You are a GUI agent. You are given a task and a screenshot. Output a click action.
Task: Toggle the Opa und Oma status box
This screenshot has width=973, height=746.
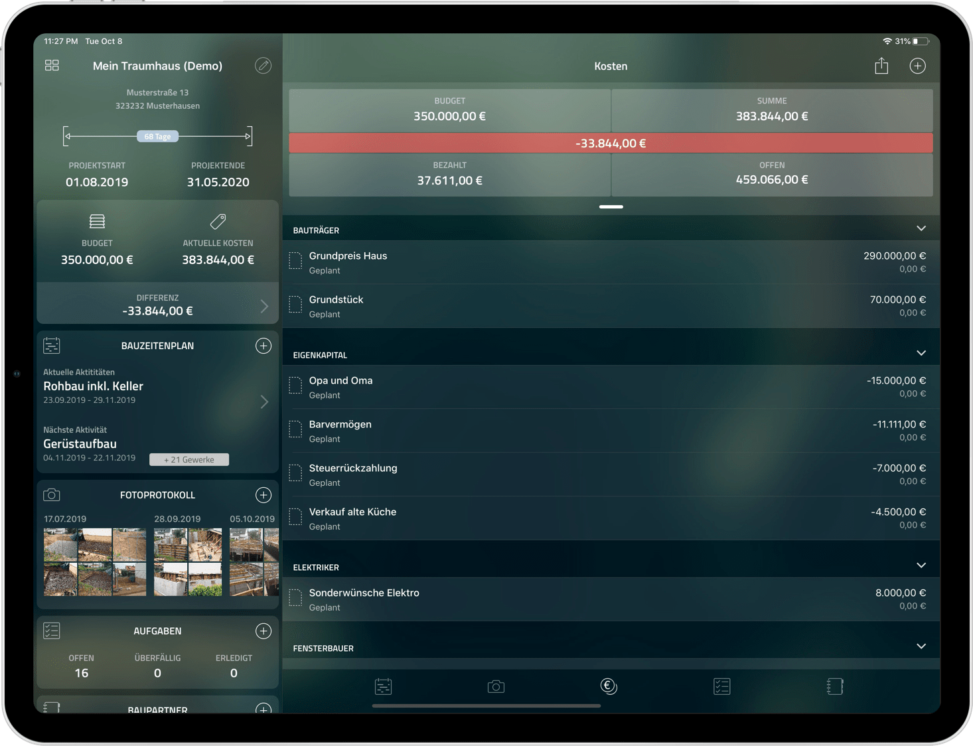point(295,386)
